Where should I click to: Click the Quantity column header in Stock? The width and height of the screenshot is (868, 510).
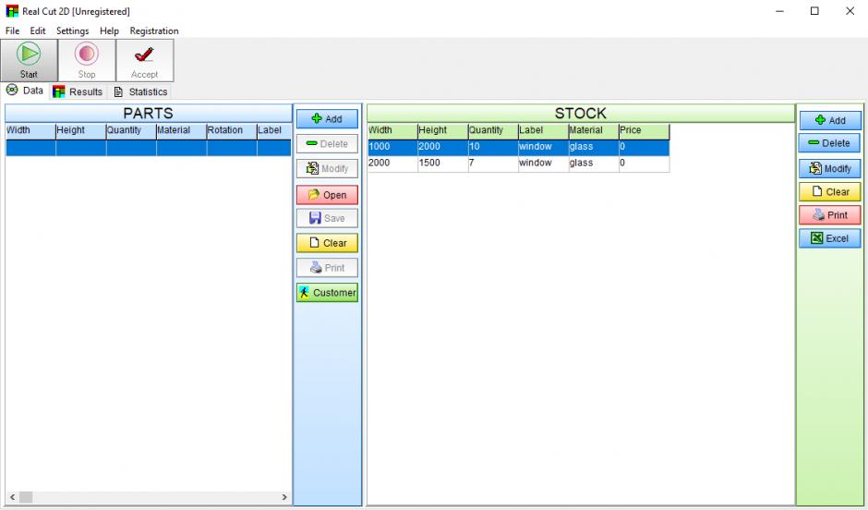pos(491,131)
